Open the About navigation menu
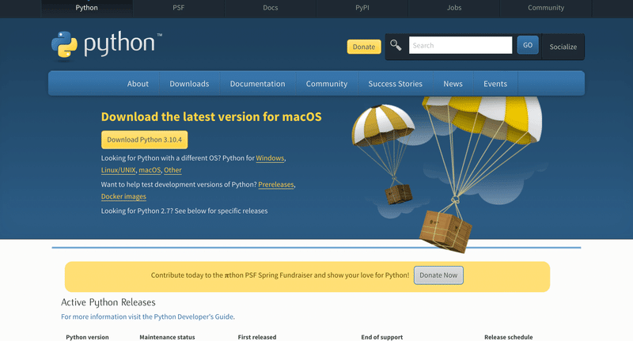This screenshot has width=633, height=341. 138,84
